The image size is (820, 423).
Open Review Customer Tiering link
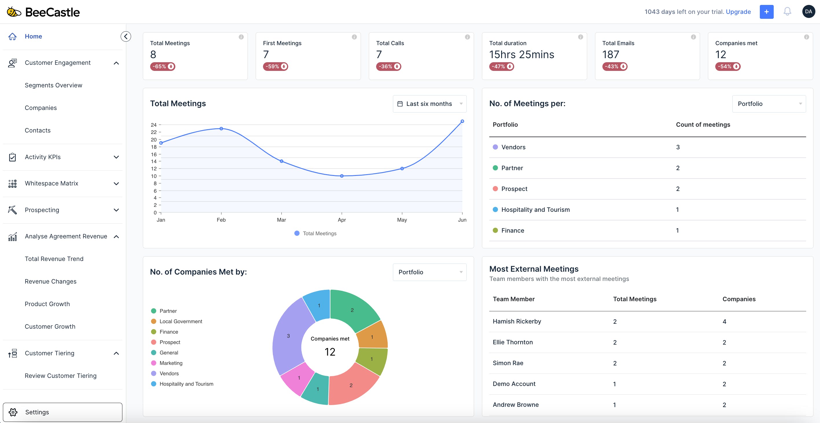point(60,376)
